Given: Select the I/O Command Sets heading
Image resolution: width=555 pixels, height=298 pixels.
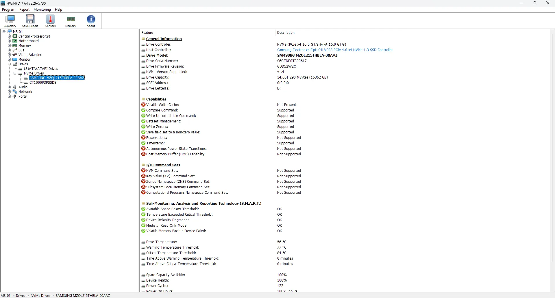Looking at the screenshot, I should coord(163,165).
